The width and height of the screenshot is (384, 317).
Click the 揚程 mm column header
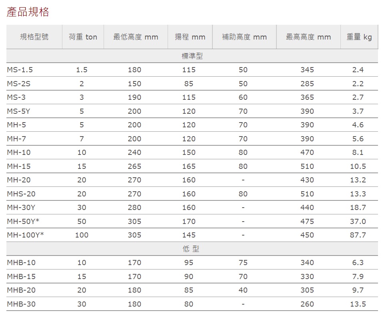tap(190, 37)
